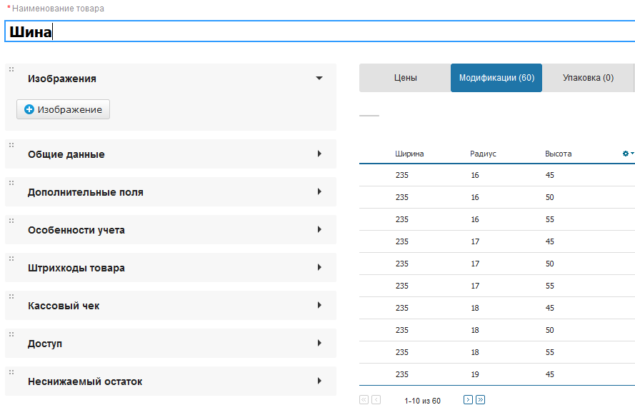Image resolution: width=635 pixels, height=415 pixels.
Task: Expand the Дополнительные поля section
Action: pos(319,191)
